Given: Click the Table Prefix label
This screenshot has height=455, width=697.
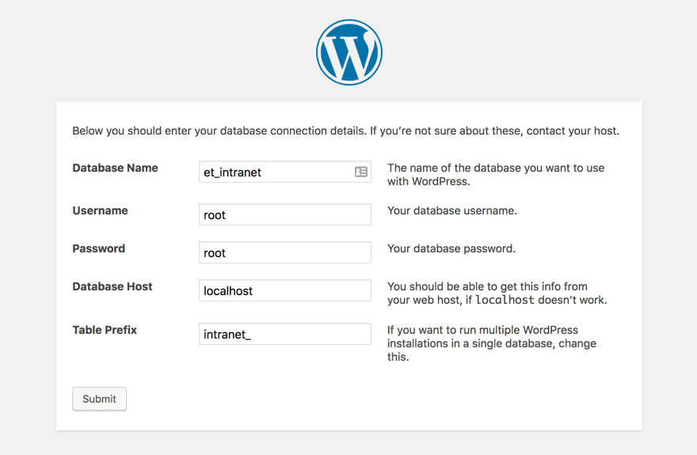Looking at the screenshot, I should click(x=105, y=330).
